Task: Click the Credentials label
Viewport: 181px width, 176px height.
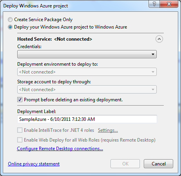Action: click(29, 47)
